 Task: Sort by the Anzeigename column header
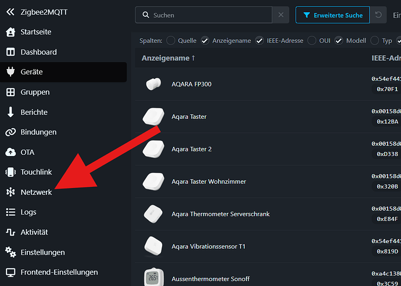[x=169, y=58]
